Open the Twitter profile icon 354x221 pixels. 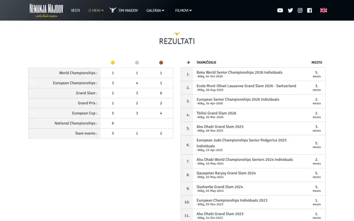pyautogui.click(x=290, y=10)
